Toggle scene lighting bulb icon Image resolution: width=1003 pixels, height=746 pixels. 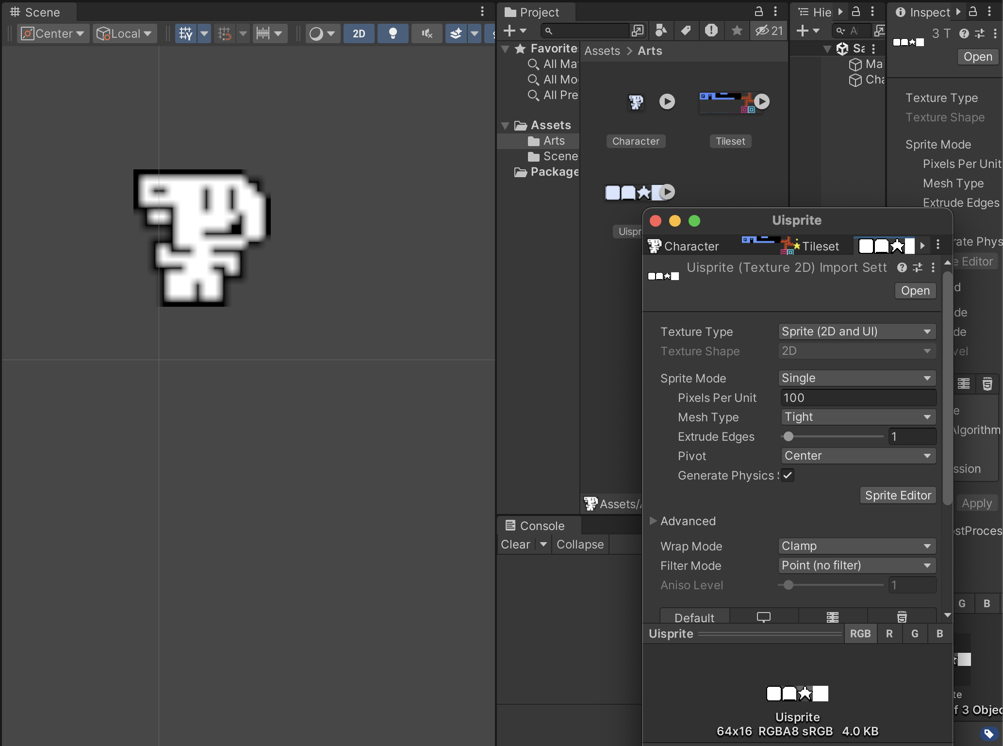[x=393, y=33]
